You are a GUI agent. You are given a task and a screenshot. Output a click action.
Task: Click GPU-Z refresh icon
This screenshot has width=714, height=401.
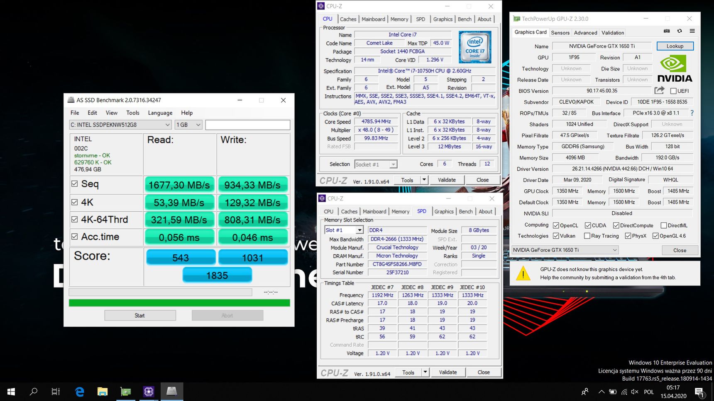pyautogui.click(x=680, y=31)
